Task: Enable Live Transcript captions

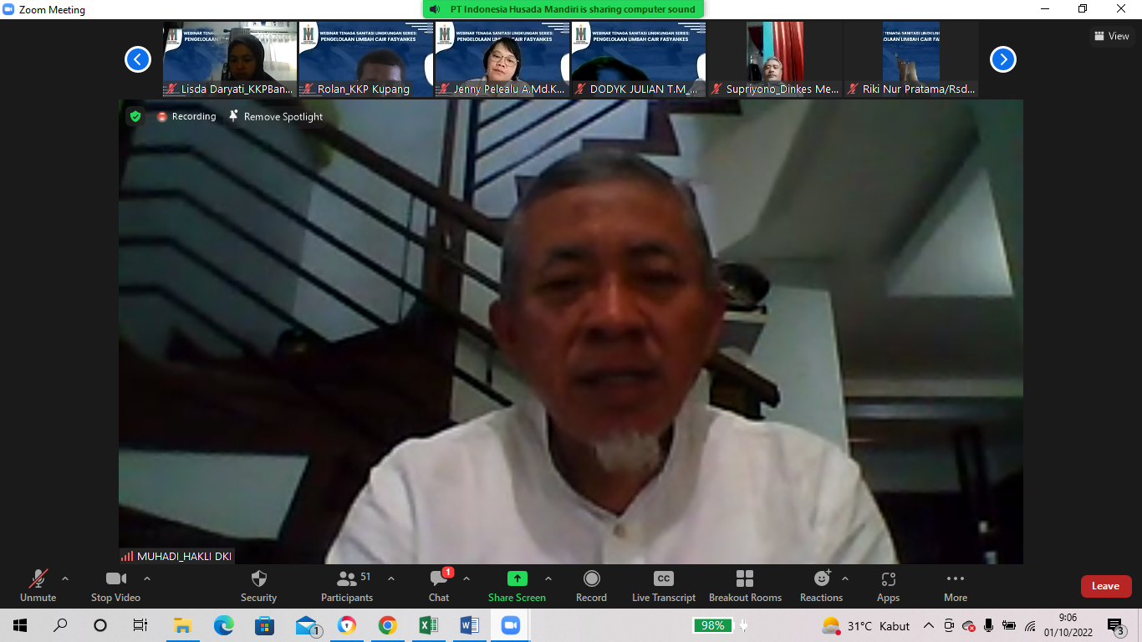Action: 664,586
